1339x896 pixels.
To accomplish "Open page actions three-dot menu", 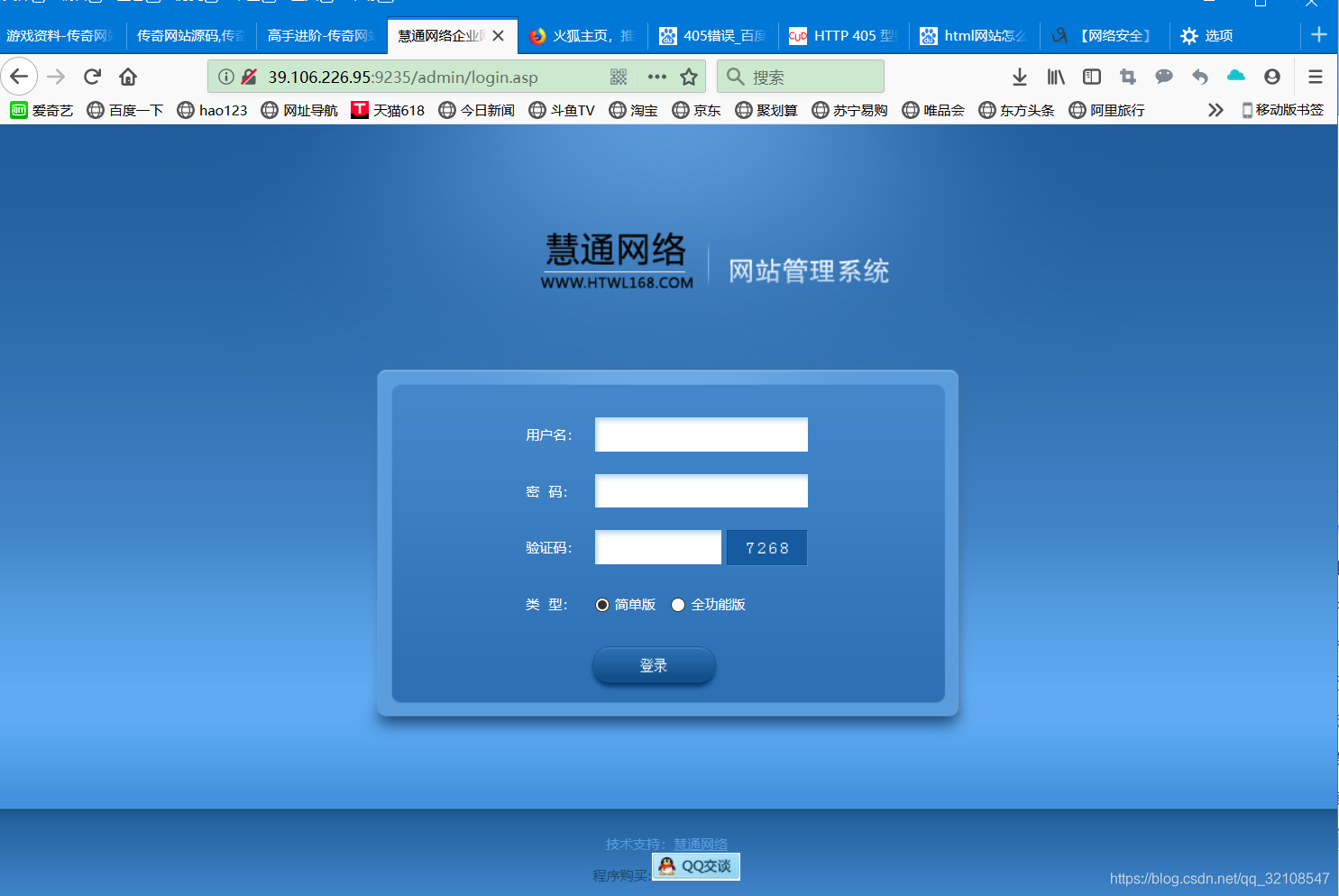I will coord(657,77).
